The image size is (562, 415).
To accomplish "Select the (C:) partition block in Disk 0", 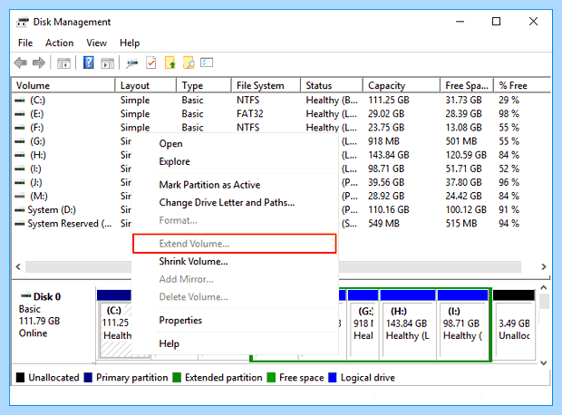I will click(x=114, y=324).
